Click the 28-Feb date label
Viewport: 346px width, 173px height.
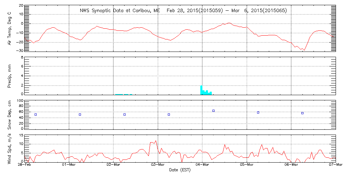(x=25, y=165)
